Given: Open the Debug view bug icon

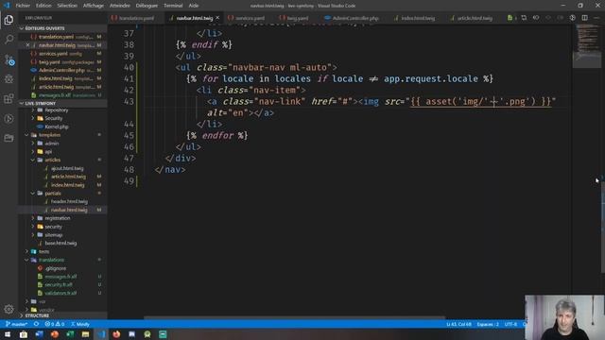Looking at the screenshot, I should point(9,79).
